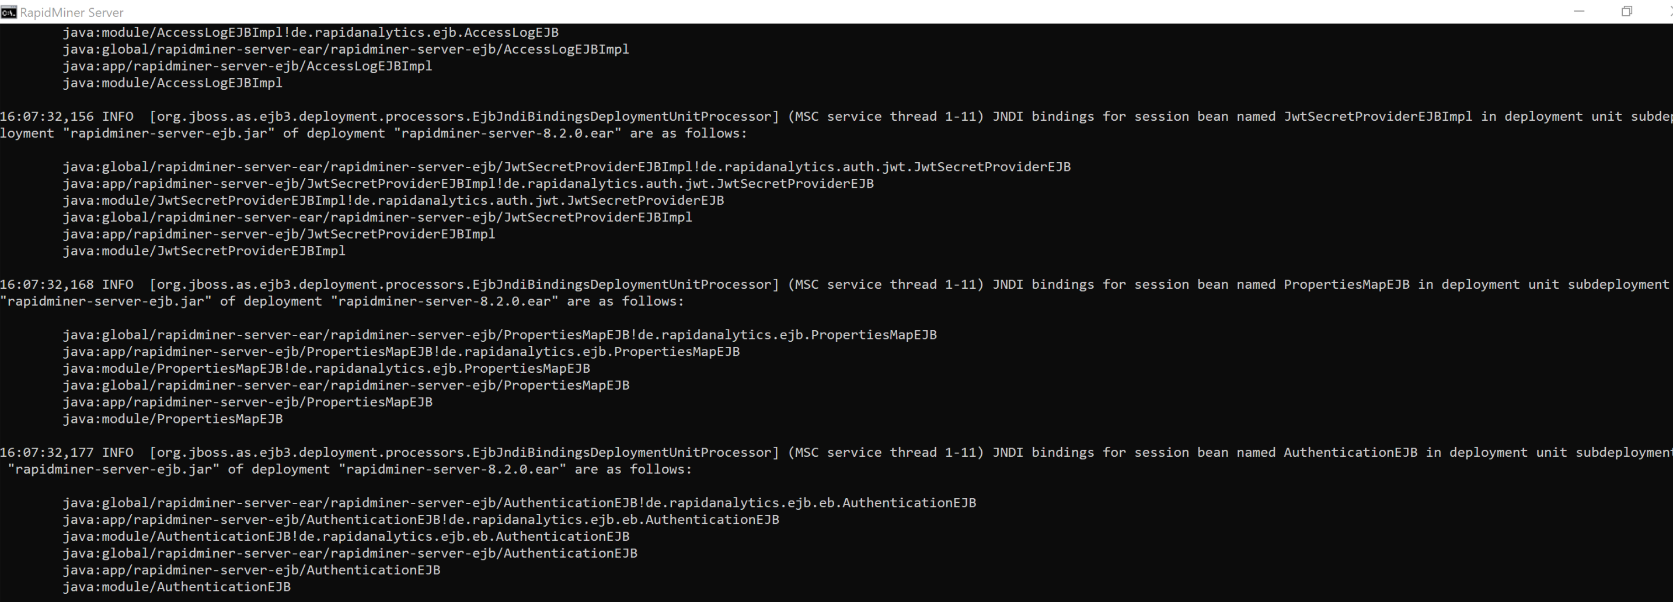
Task: Click the AccessLogEJBImpl global JNDI binding line
Action: pyautogui.click(x=345, y=48)
